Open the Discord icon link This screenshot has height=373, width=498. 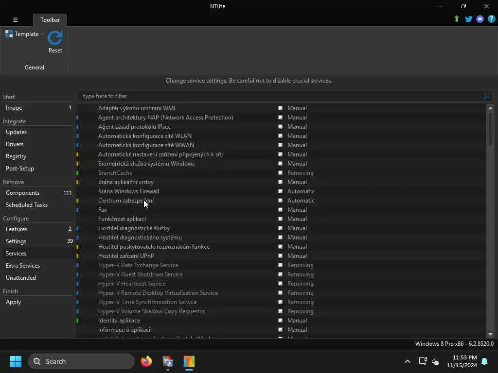coord(480,19)
